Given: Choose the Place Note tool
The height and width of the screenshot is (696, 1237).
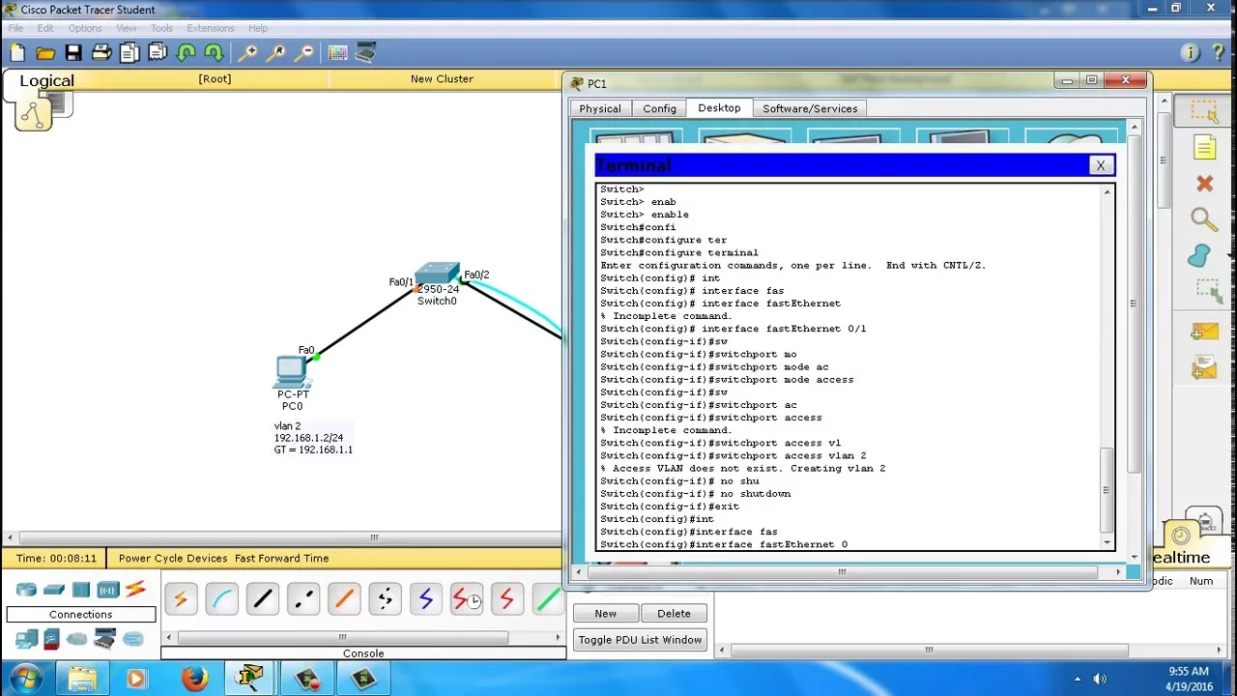Looking at the screenshot, I should click(x=1204, y=147).
